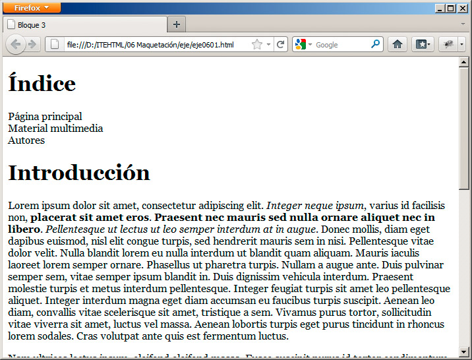The width and height of the screenshot is (472, 360).
Task: Click the italic phrase Integer neque ipsum
Action: [x=315, y=206]
